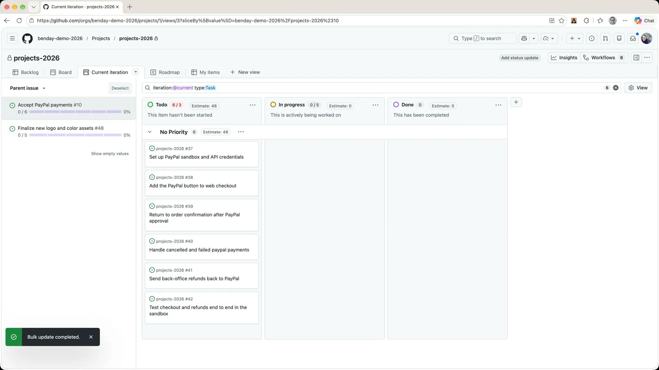Screen dimensions: 659x370
Task: Open the Repositories icon in header
Action: point(619,38)
